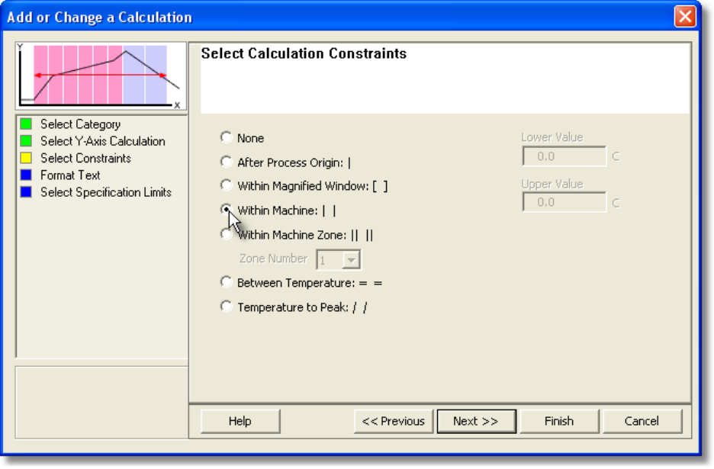This screenshot has height=469, width=714.
Task: Close the Add or Change a Calculation window
Action: tap(685, 17)
